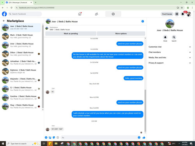Open Edylenne - 2 Beds 1 Bath House conversation

(x=21, y=71)
